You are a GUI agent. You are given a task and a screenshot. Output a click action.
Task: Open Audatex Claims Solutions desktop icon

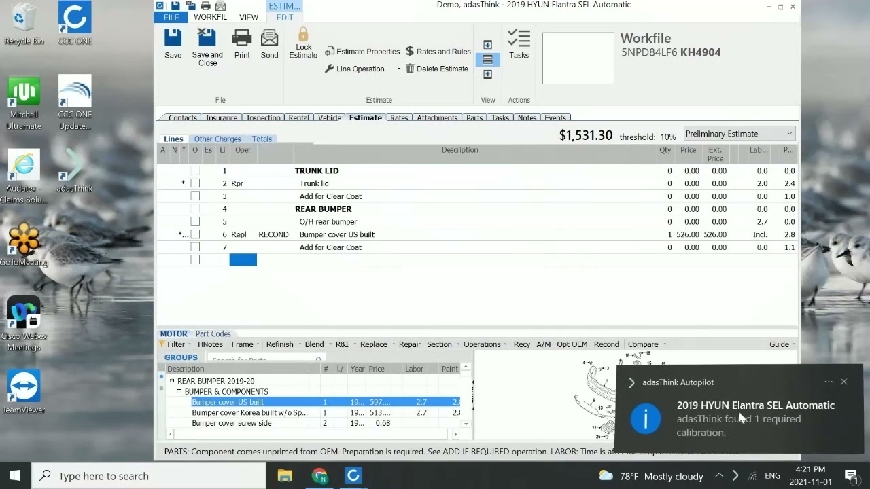[x=24, y=176]
